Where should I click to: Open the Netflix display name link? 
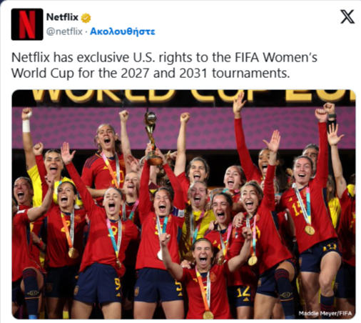click(62, 17)
